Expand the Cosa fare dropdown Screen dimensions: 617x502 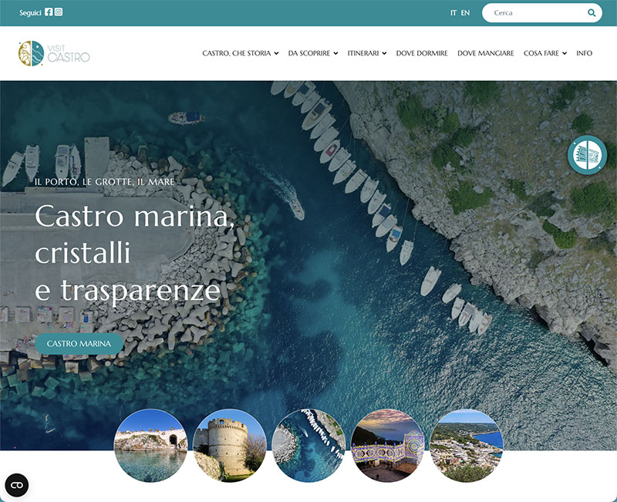click(x=545, y=53)
